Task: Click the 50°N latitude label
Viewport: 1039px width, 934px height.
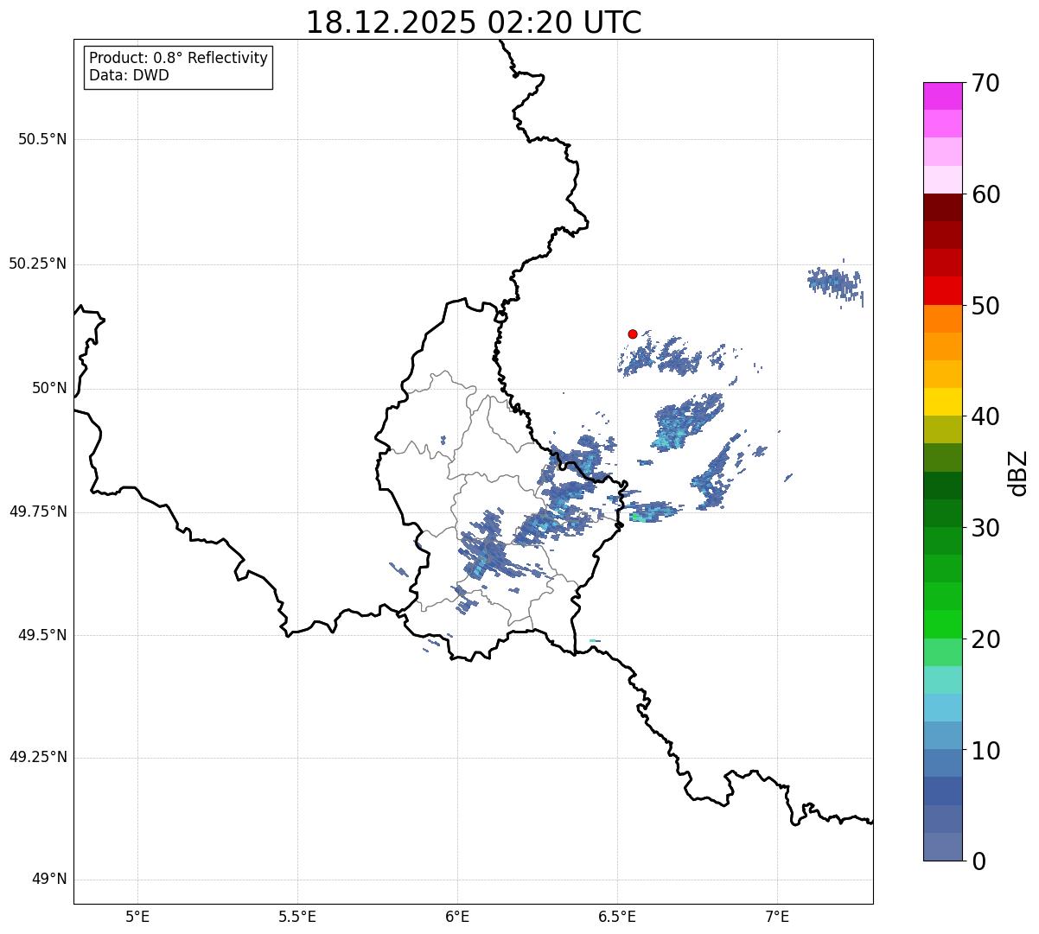Action: point(49,388)
